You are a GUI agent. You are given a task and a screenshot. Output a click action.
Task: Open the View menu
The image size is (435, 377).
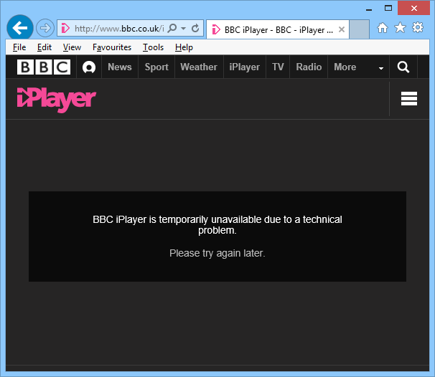72,47
